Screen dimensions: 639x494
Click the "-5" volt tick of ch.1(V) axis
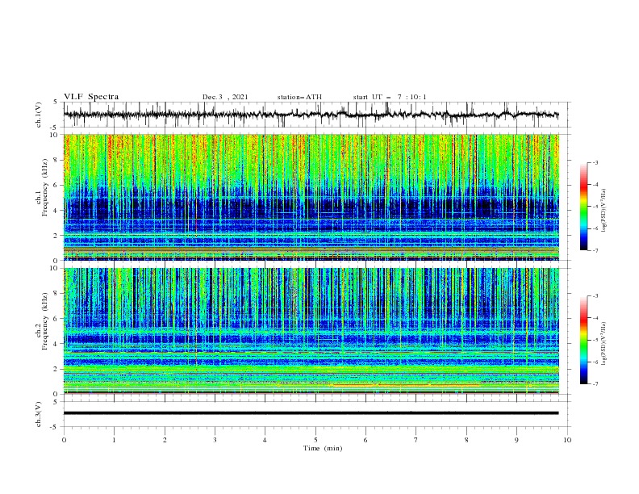coord(55,128)
